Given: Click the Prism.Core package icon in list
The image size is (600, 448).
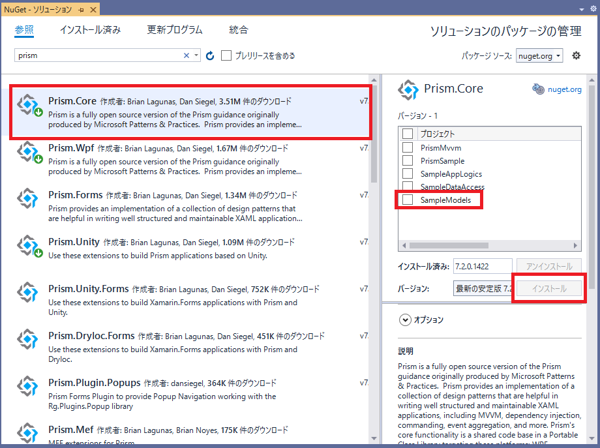Looking at the screenshot, I should (x=29, y=105).
